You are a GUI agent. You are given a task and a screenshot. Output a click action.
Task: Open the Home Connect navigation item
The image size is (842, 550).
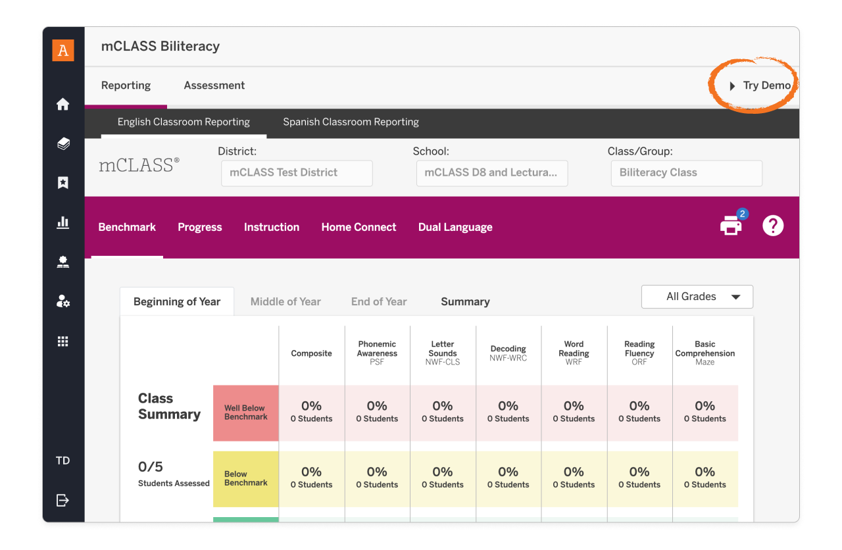click(x=359, y=227)
